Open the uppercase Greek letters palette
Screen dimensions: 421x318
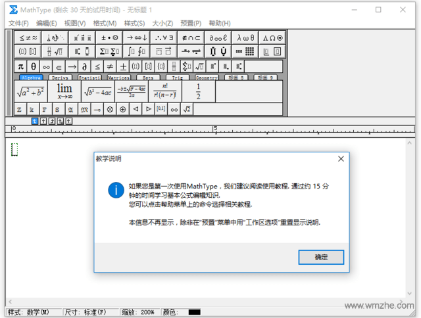pos(272,38)
